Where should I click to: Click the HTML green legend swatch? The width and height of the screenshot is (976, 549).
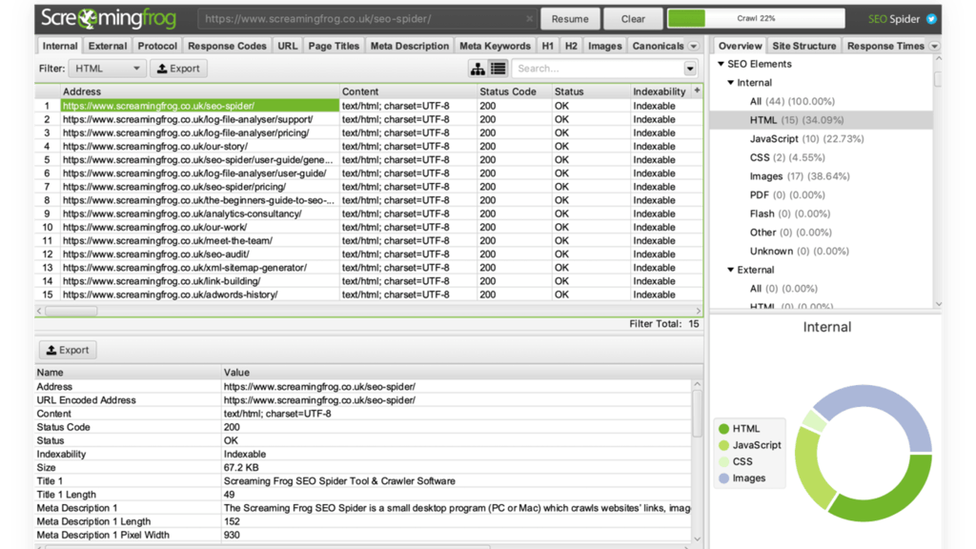click(x=723, y=429)
